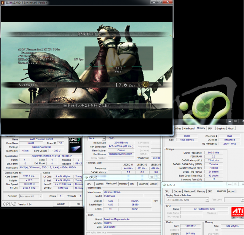Minimize the Memory CPU-Z window

[x=230, y=121]
